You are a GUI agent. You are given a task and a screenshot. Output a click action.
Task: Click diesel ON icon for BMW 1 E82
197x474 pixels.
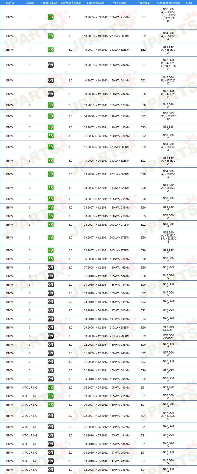coord(51,80)
